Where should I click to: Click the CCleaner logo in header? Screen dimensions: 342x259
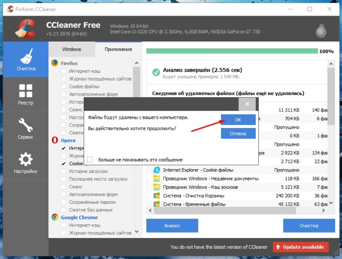coord(25,29)
